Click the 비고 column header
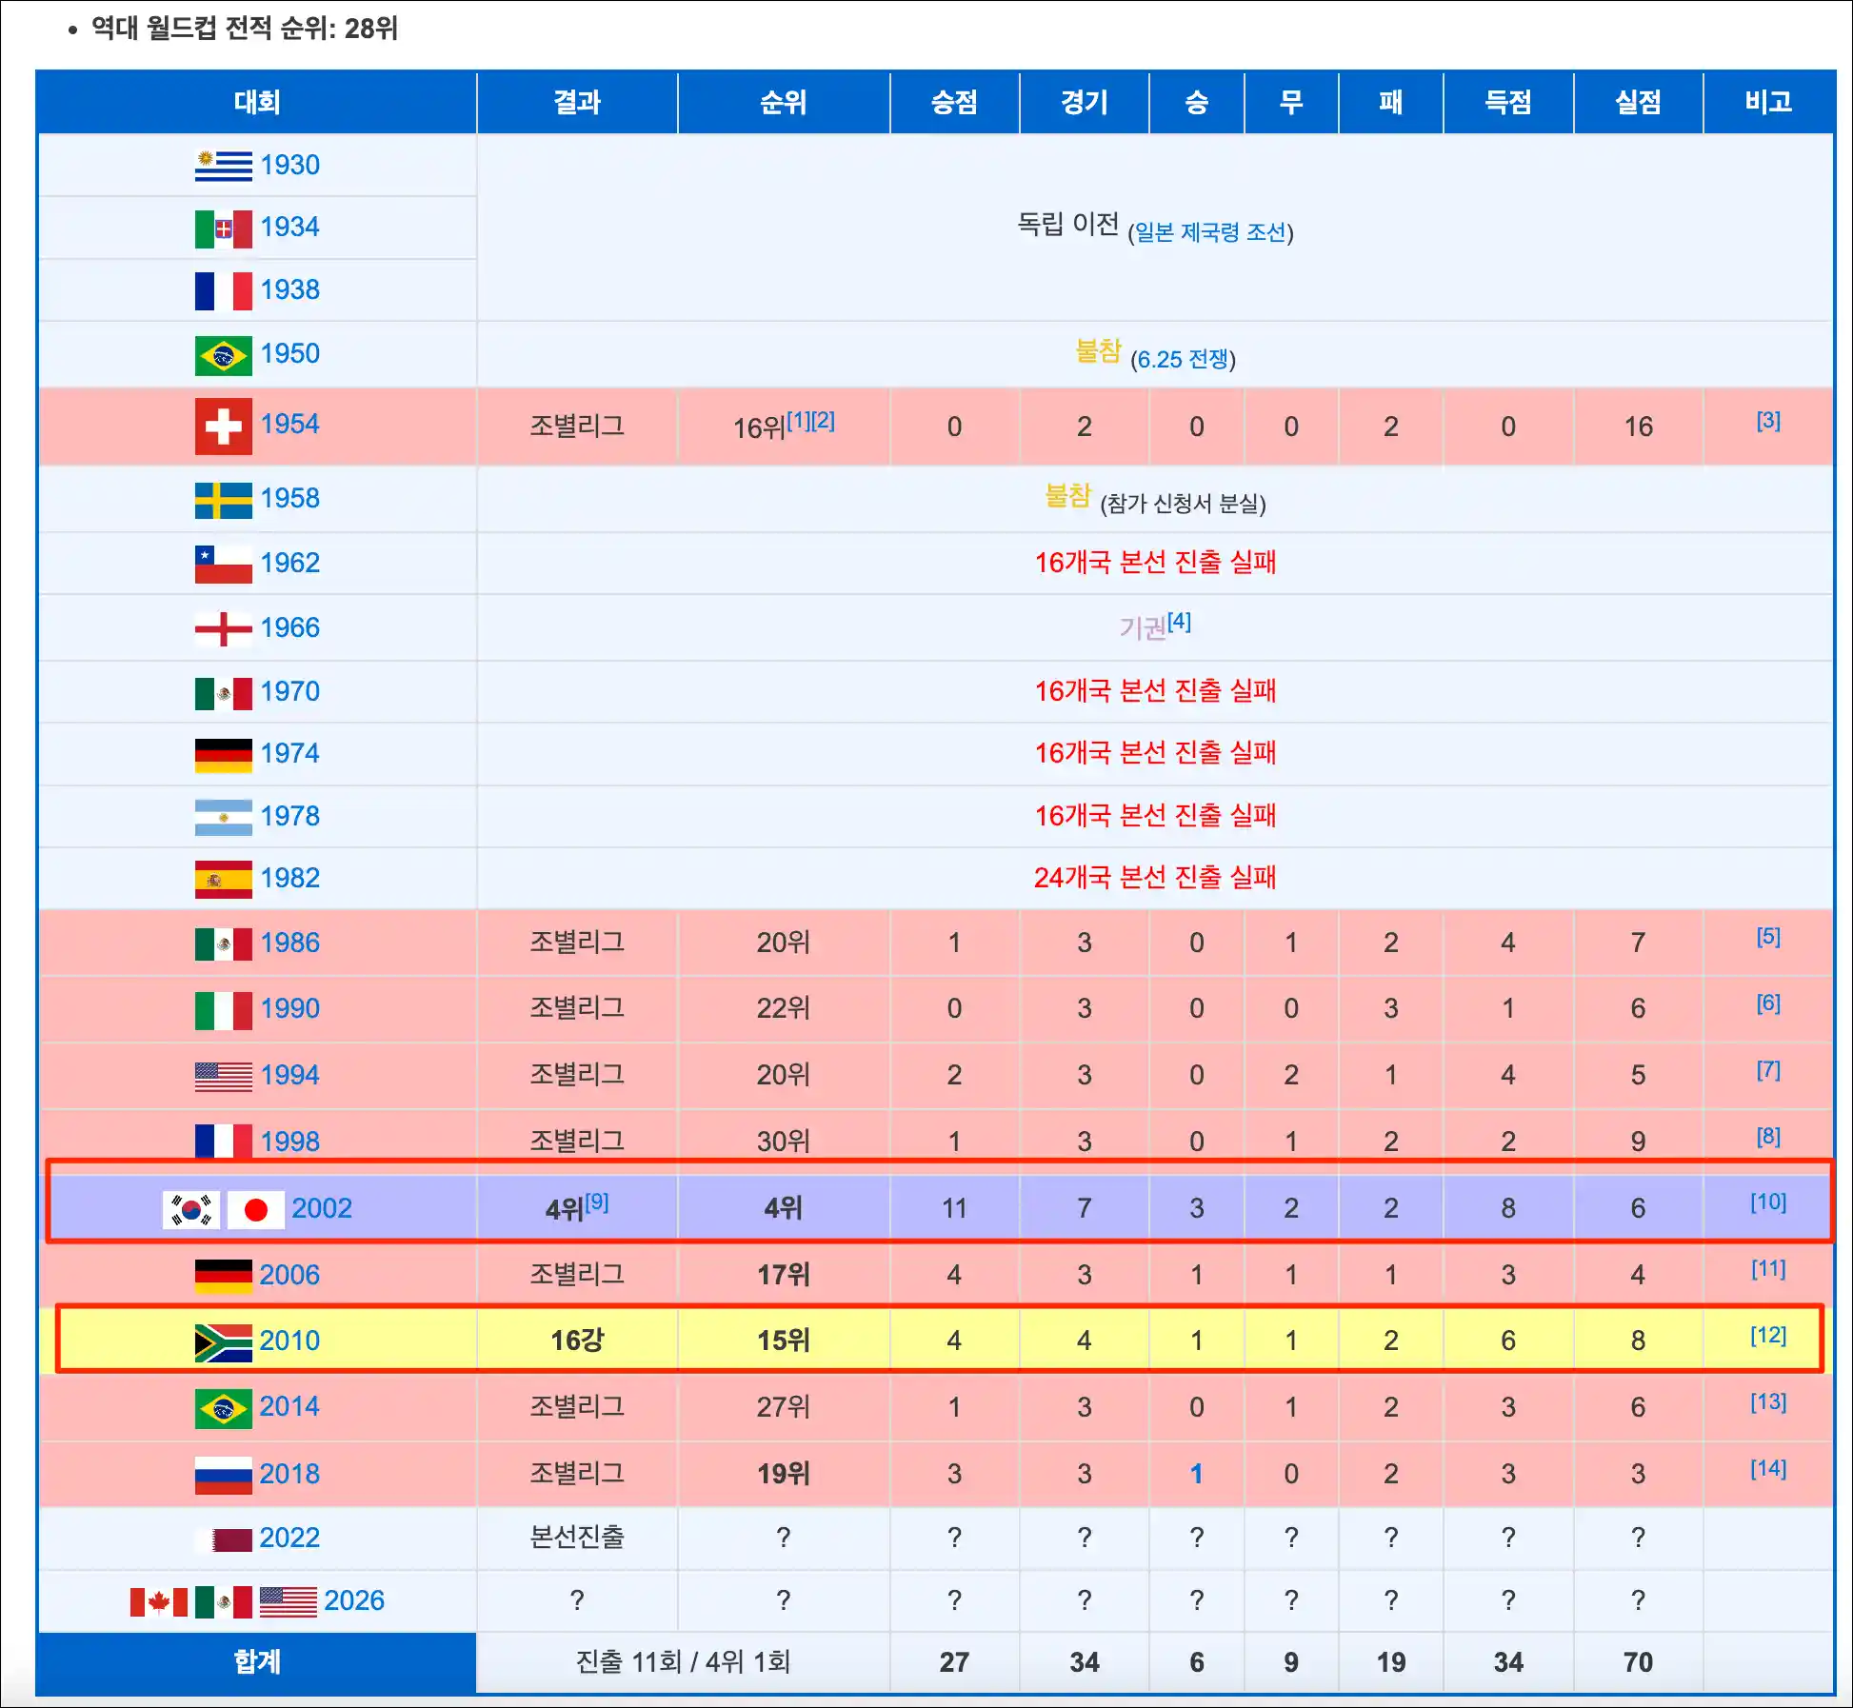The height and width of the screenshot is (1708, 1853). pos(1768,102)
